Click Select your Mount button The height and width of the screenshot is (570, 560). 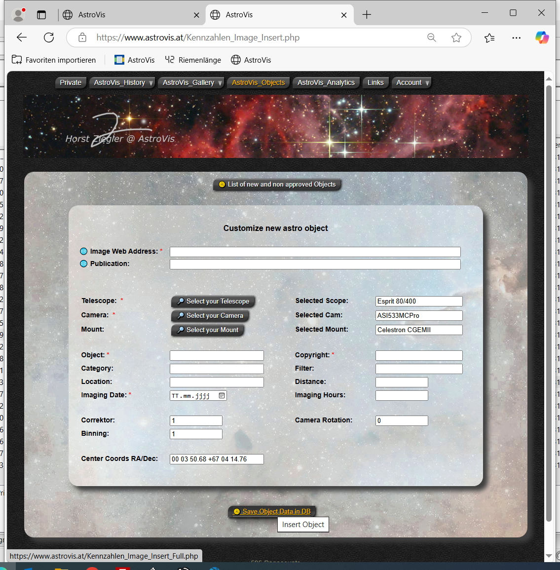pos(208,330)
